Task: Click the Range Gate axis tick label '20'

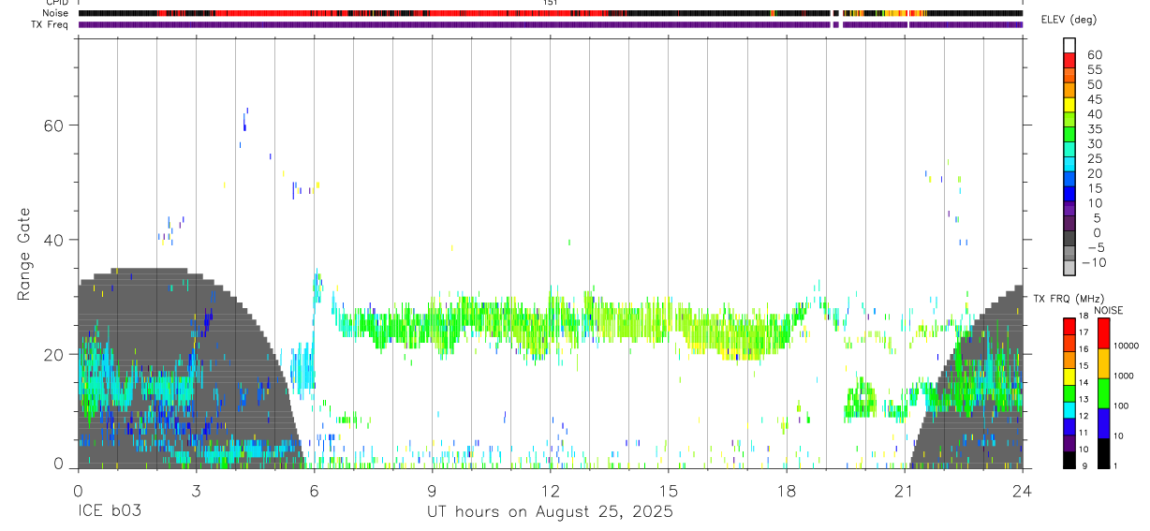Action: point(52,354)
